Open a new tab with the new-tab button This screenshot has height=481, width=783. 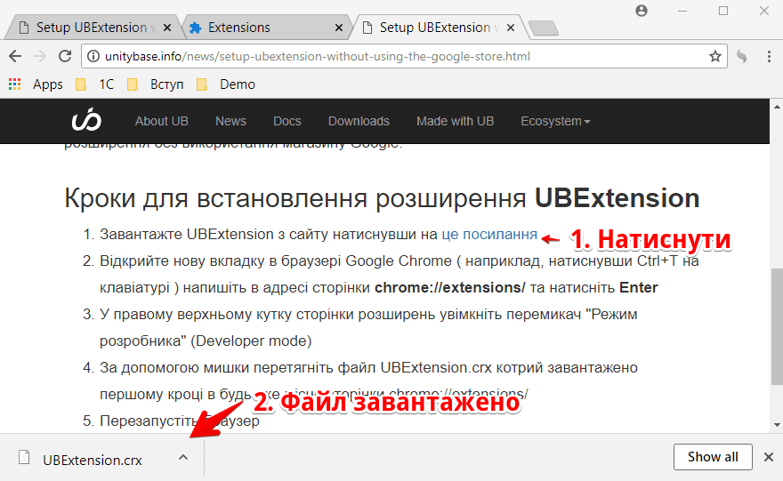click(x=544, y=28)
